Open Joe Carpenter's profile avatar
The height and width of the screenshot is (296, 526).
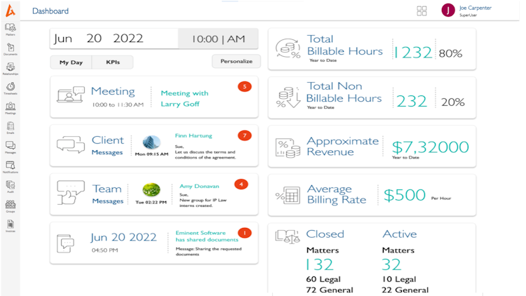[x=448, y=11]
